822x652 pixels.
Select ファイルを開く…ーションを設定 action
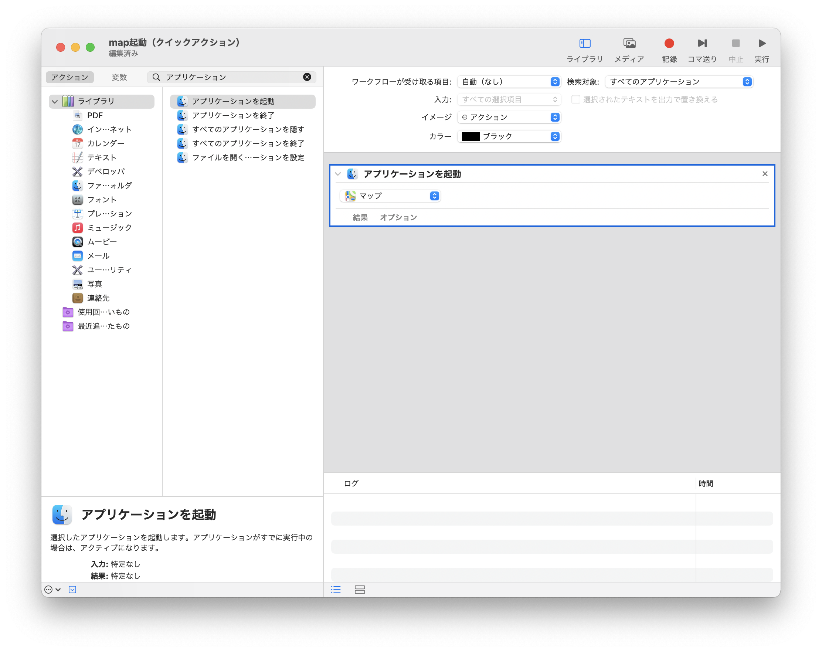(242, 157)
